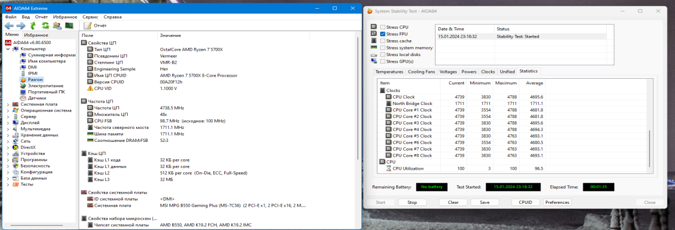Open the Вид menu
This screenshot has width=675, height=230.
26,17
